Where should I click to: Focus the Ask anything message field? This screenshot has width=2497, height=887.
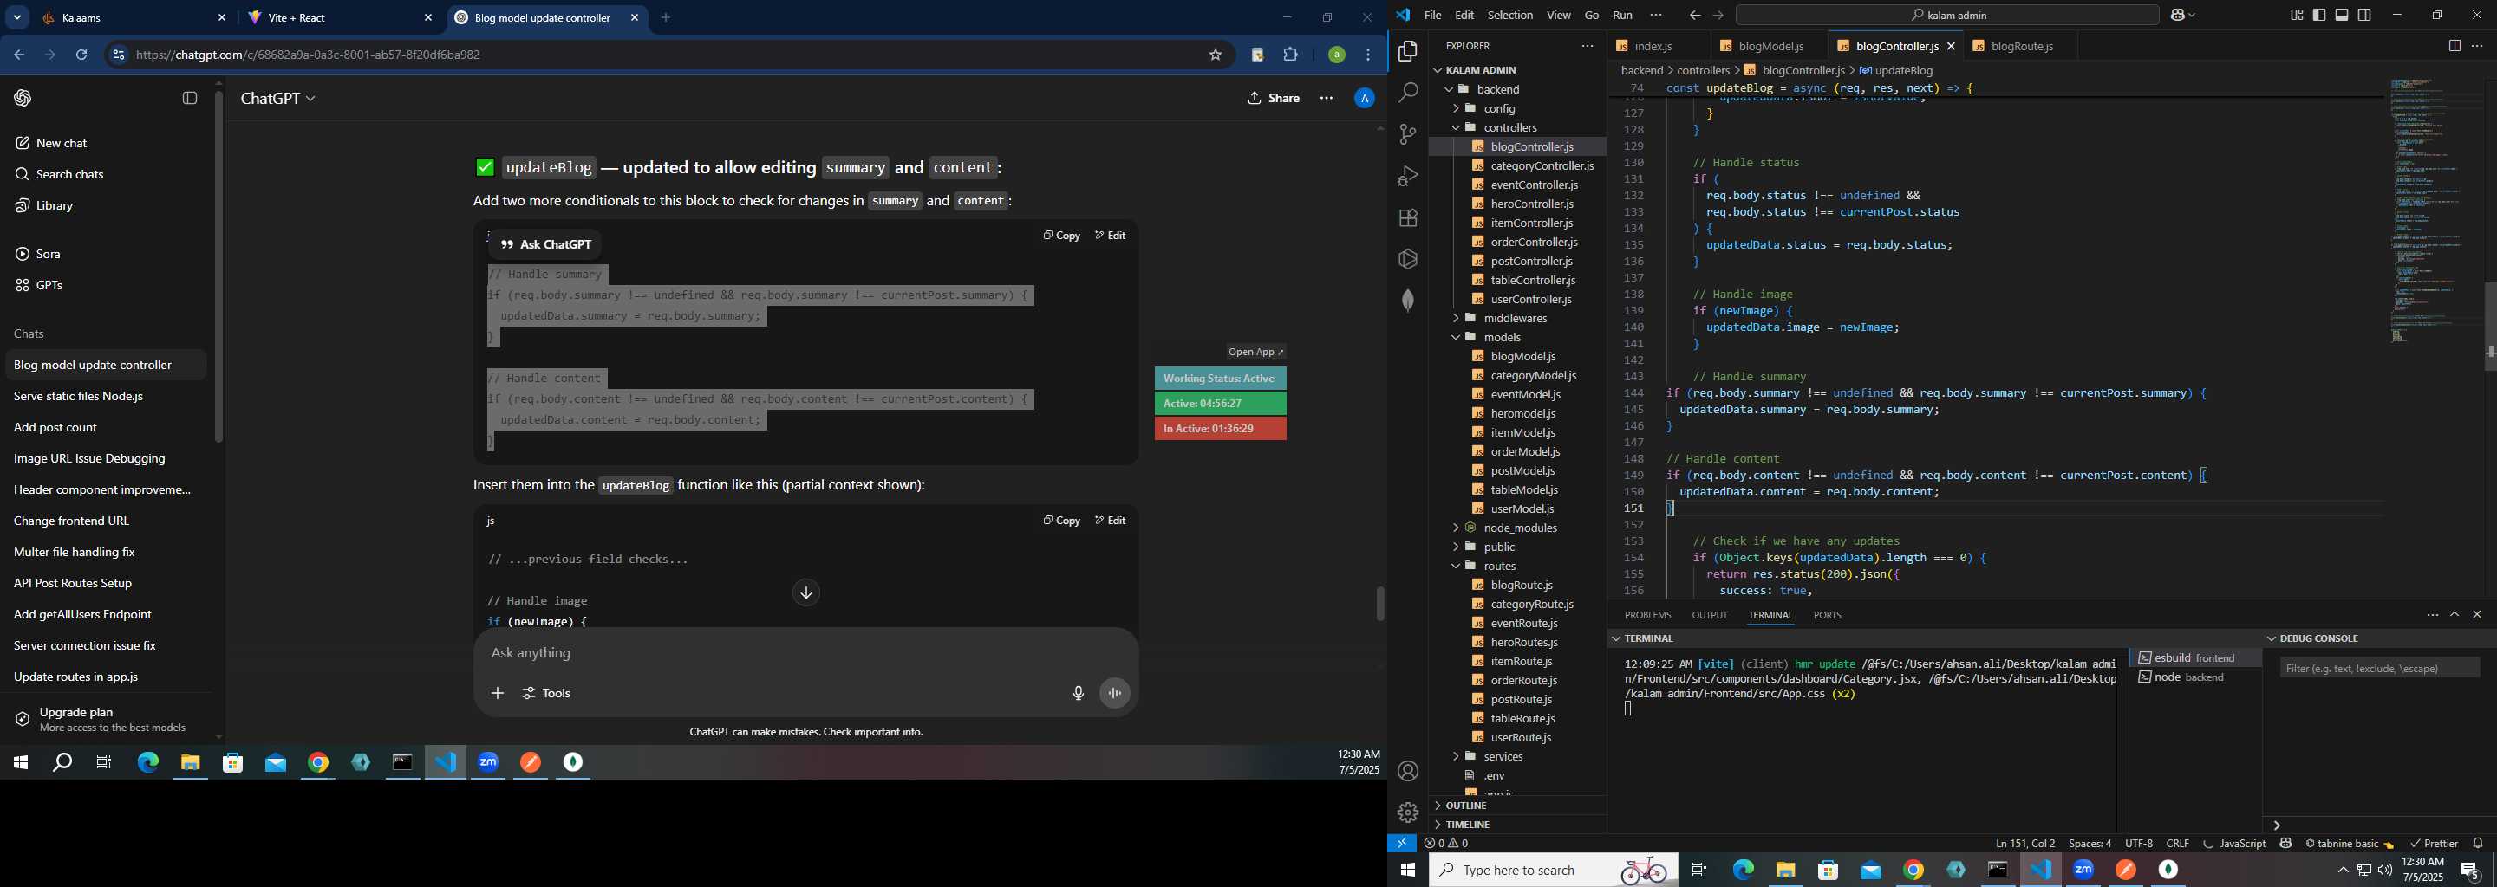point(805,654)
